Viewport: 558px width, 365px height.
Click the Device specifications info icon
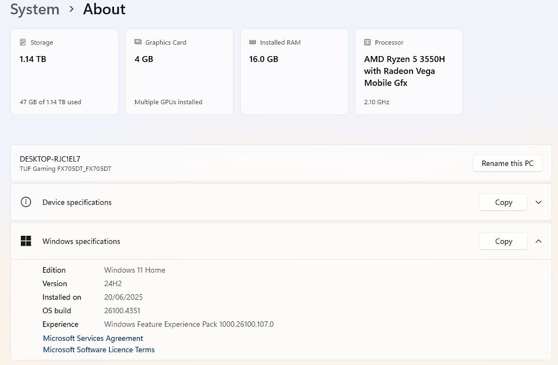[x=26, y=202]
